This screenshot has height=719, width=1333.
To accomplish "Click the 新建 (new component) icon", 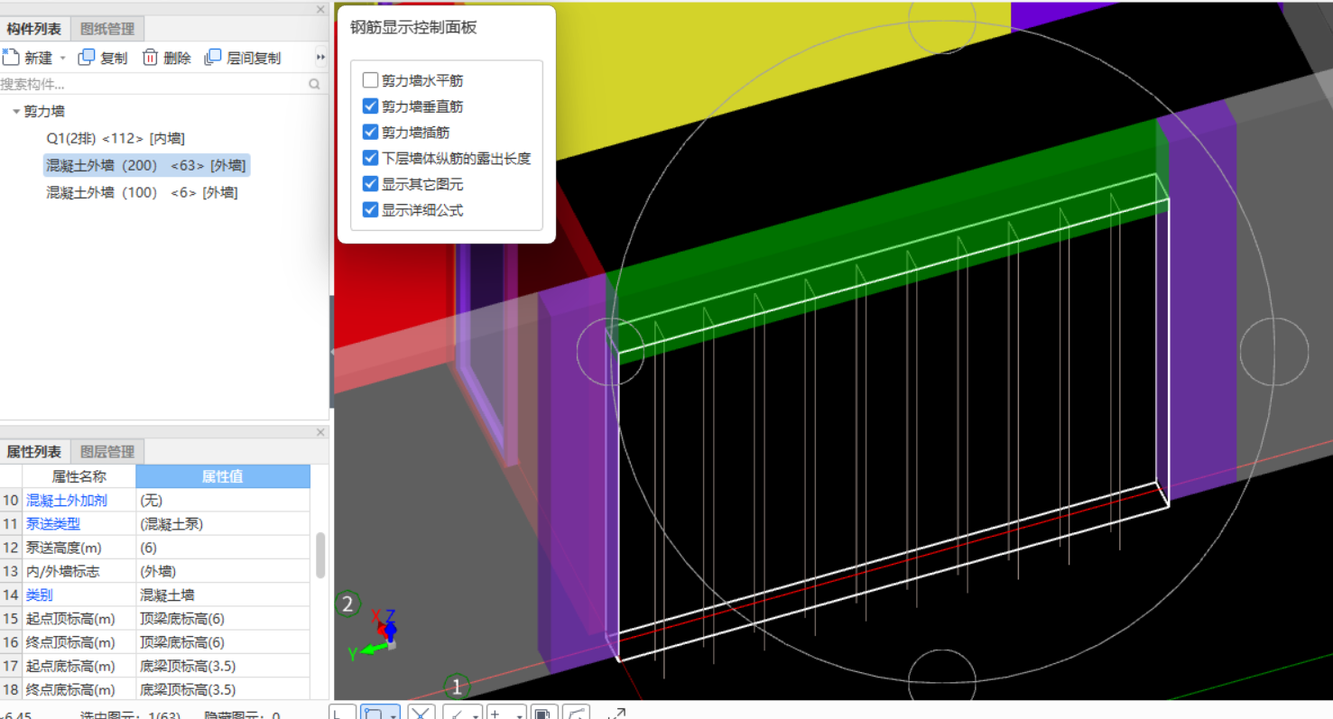I will pyautogui.click(x=10, y=57).
